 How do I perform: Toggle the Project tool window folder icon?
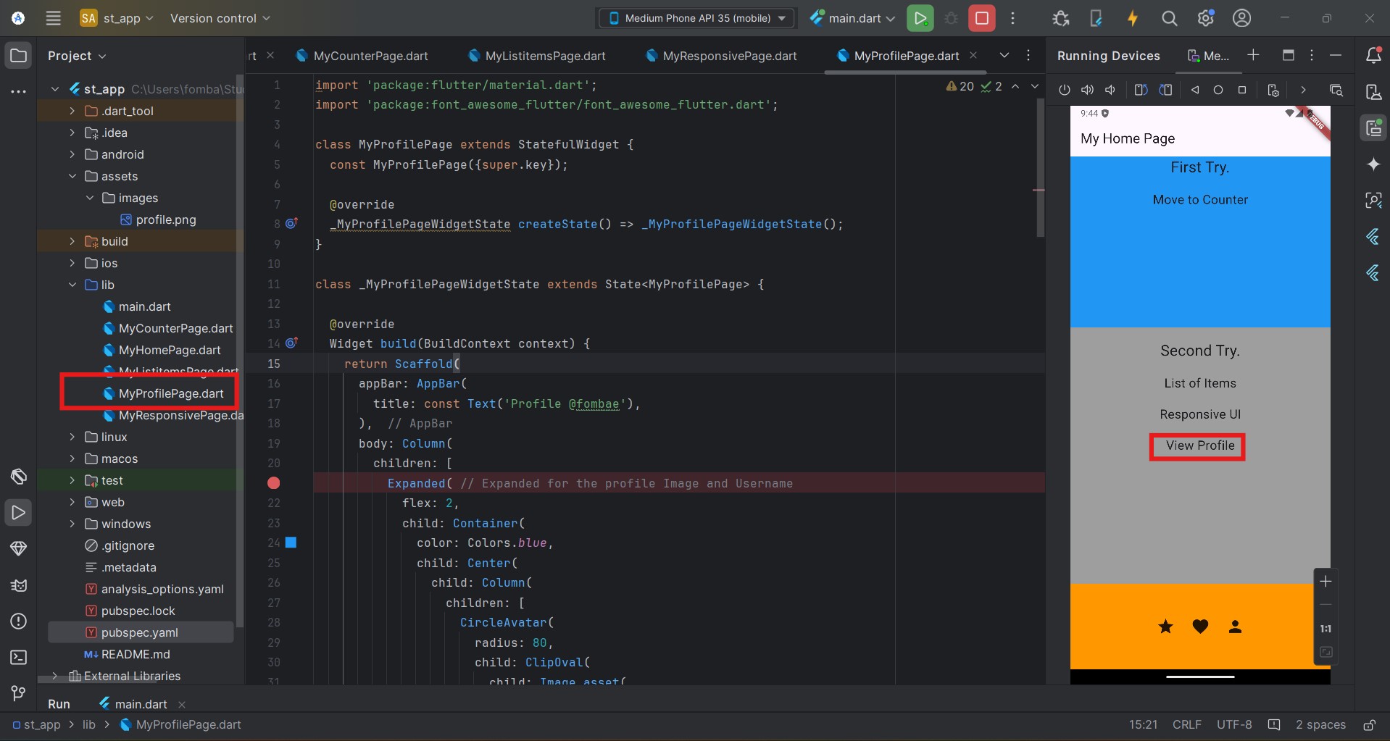18,55
